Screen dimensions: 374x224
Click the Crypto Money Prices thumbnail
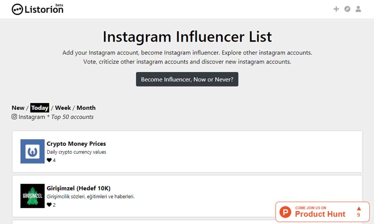[32, 151]
